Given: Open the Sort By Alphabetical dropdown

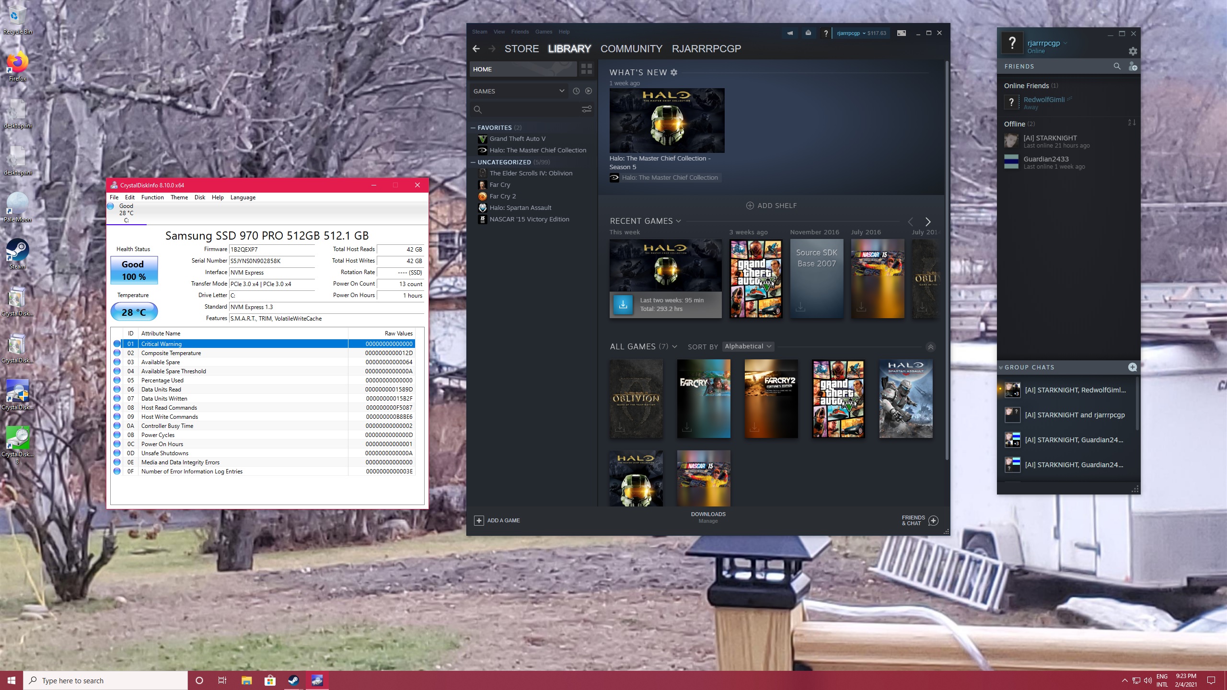Looking at the screenshot, I should click(748, 346).
